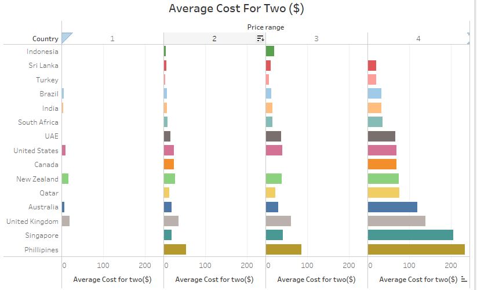Select the Sri Lanka row label
The image size is (477, 290).
click(x=43, y=66)
